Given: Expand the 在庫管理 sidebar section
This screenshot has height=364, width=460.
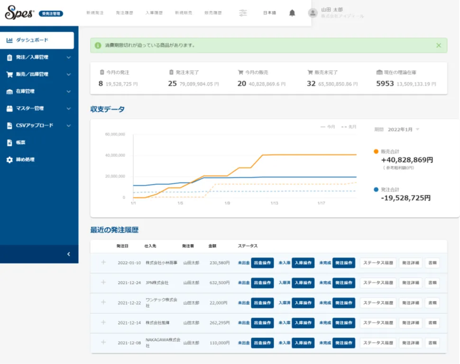Looking at the screenshot, I should [68, 91].
